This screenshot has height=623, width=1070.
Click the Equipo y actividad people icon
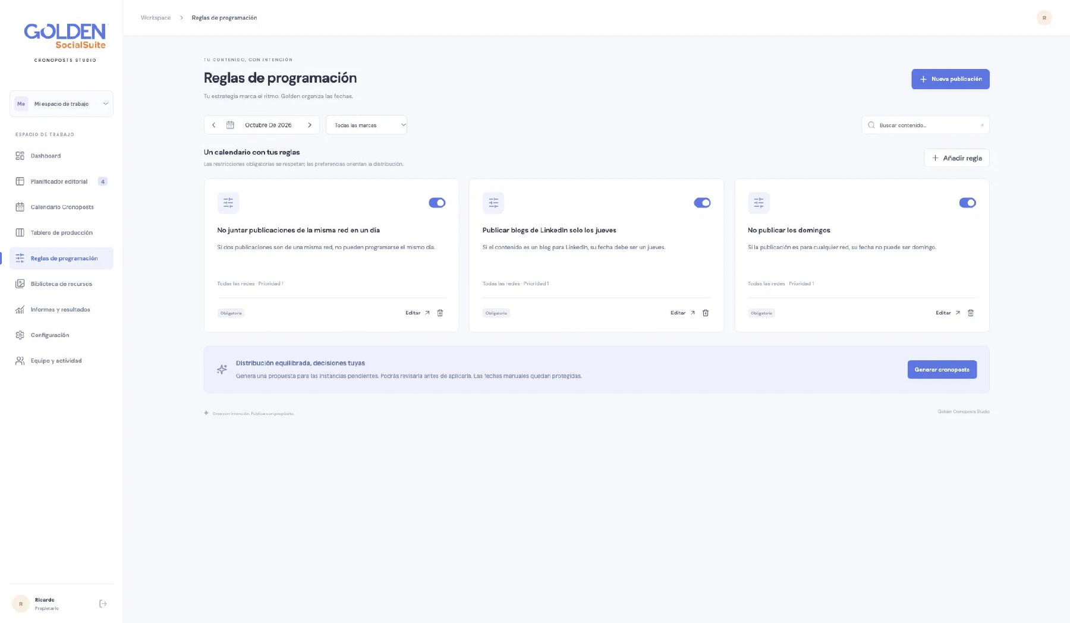pyautogui.click(x=20, y=360)
